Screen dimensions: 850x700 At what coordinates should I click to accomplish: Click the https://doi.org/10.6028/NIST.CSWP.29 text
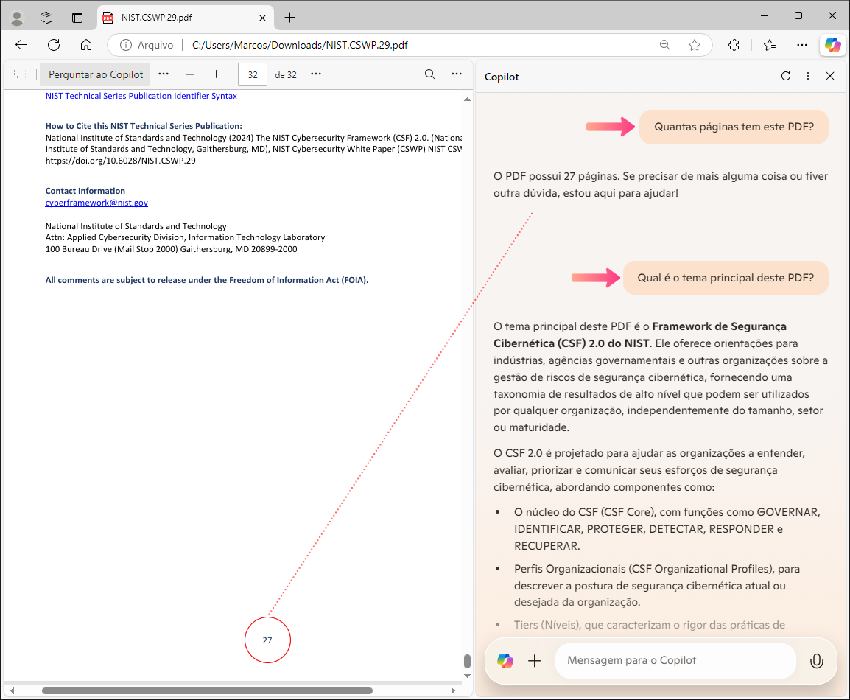[x=120, y=161]
